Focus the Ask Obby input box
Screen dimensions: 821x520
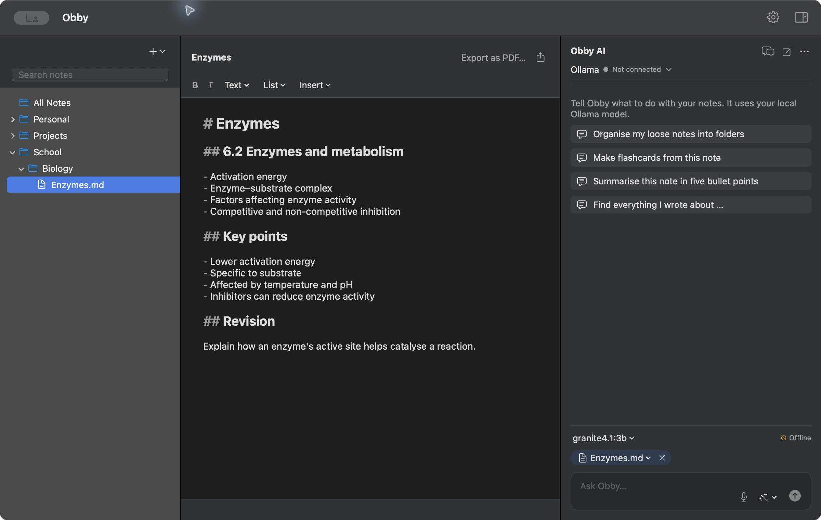(691, 491)
